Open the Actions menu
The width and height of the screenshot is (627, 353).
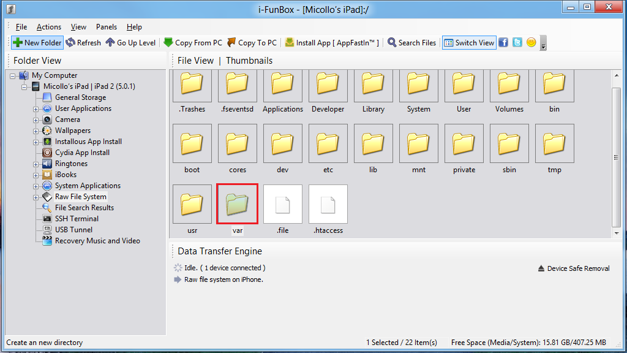tap(49, 27)
